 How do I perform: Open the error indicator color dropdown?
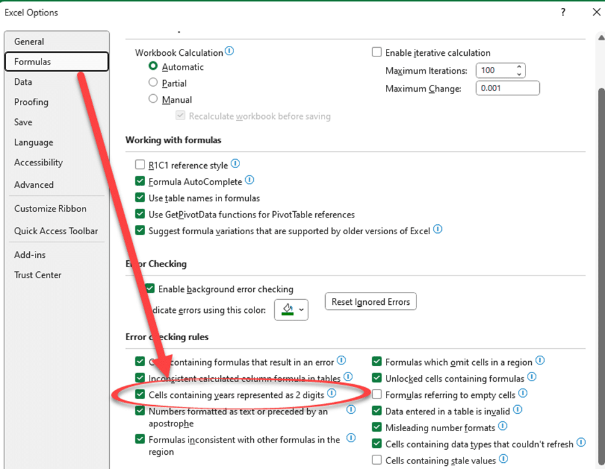[x=291, y=309]
